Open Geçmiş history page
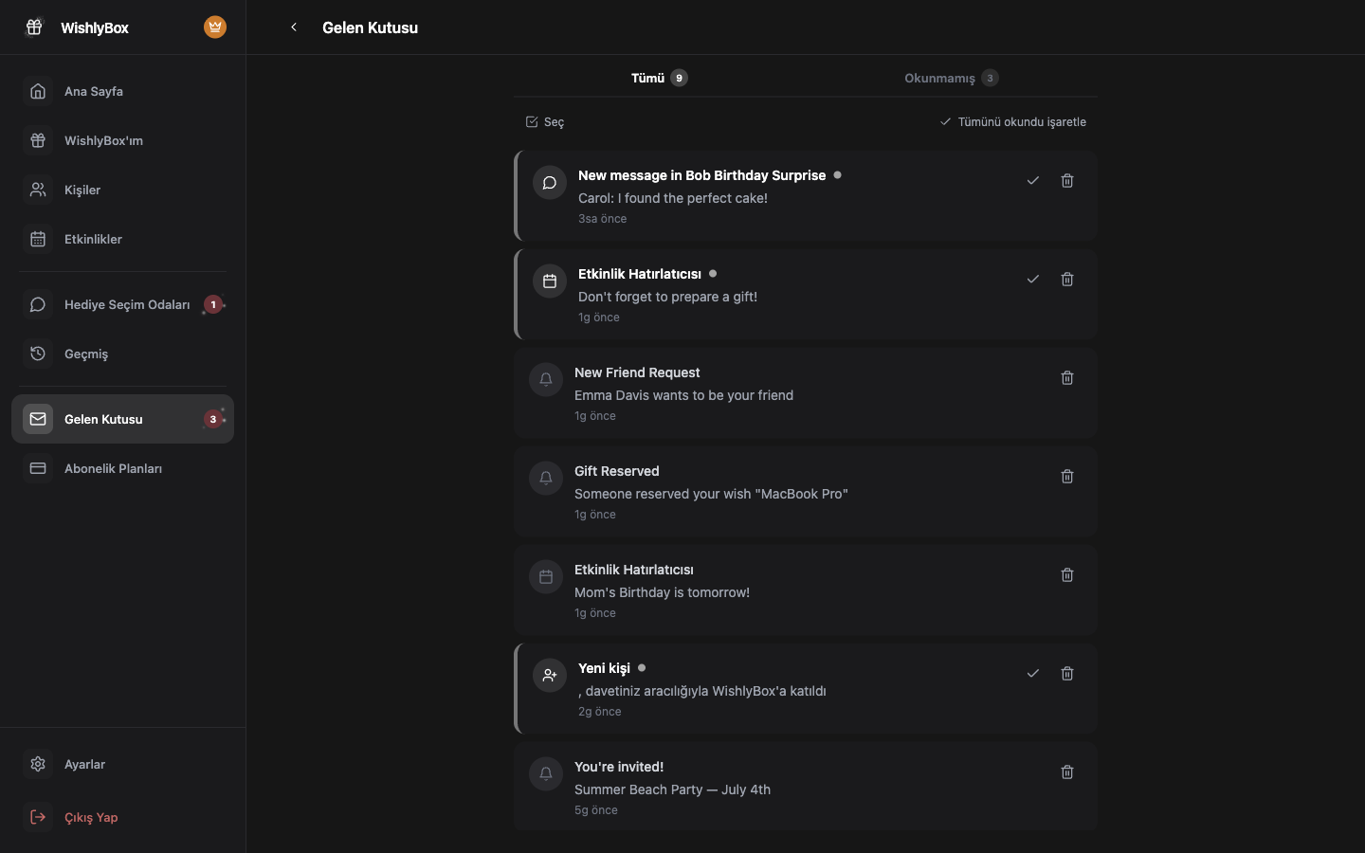This screenshot has height=853, width=1365. pyautogui.click(x=122, y=354)
